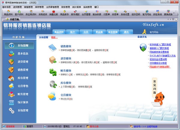Select 基本信息 in navigation sidebar
The width and height of the screenshot is (180, 130).
[19, 53]
